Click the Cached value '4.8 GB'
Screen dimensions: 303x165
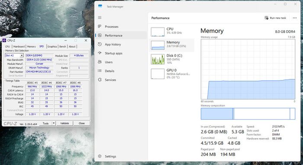pos(234,143)
